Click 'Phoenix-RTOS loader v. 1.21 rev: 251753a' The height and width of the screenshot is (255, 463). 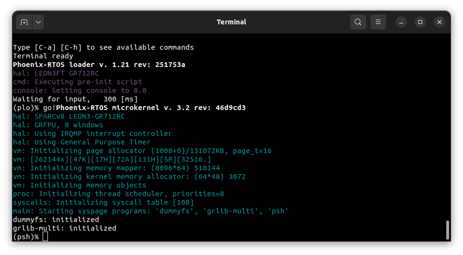click(99, 65)
